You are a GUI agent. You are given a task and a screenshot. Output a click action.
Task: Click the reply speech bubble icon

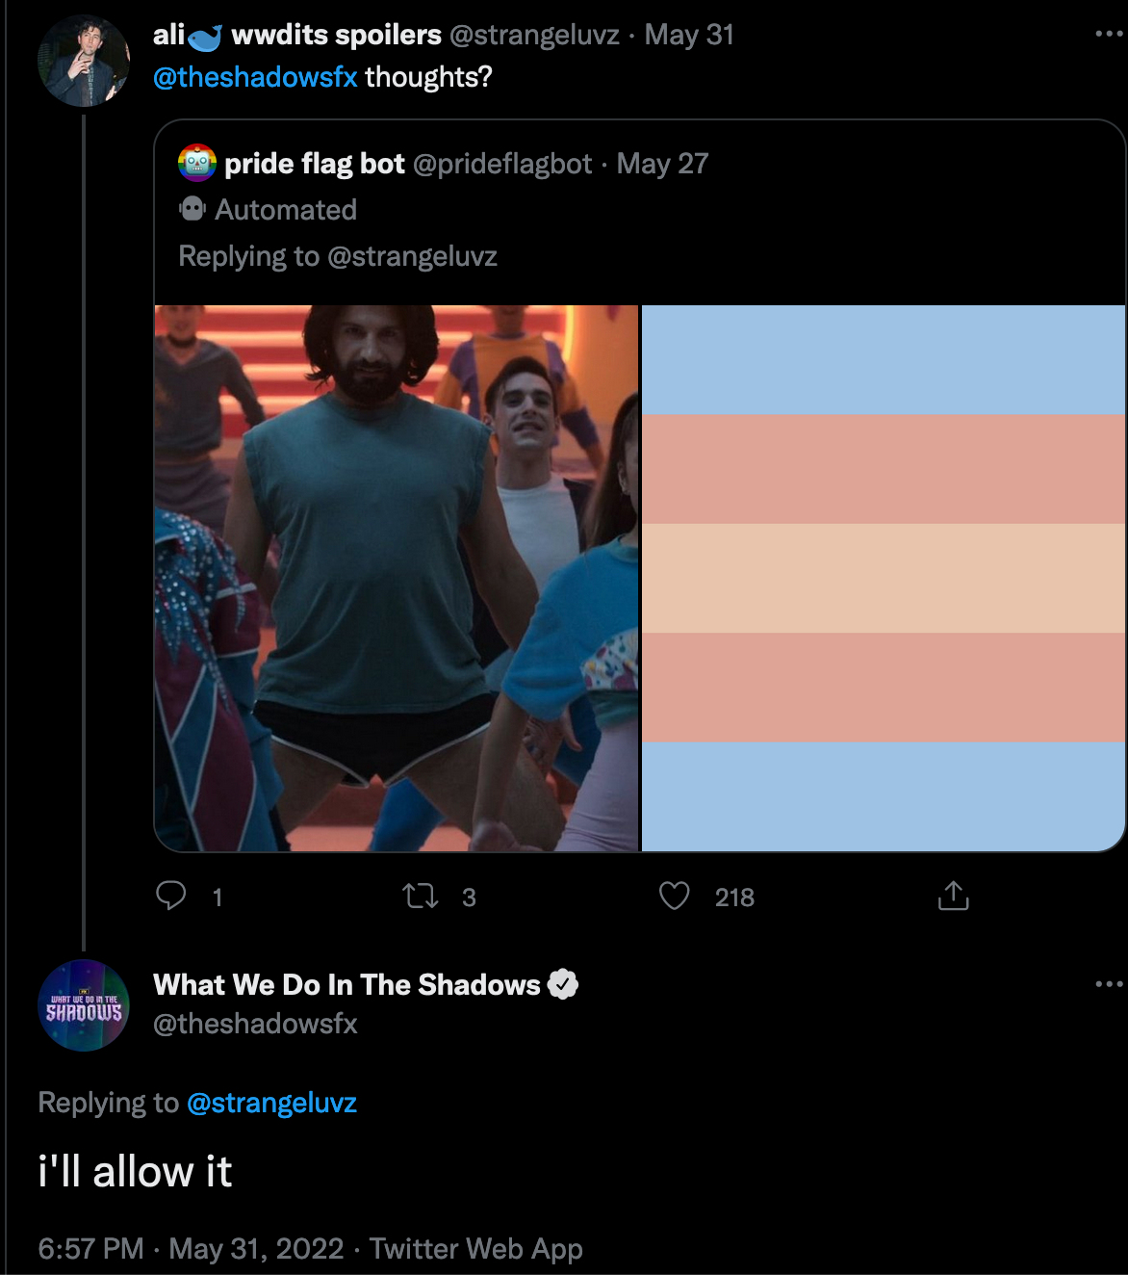coord(171,897)
